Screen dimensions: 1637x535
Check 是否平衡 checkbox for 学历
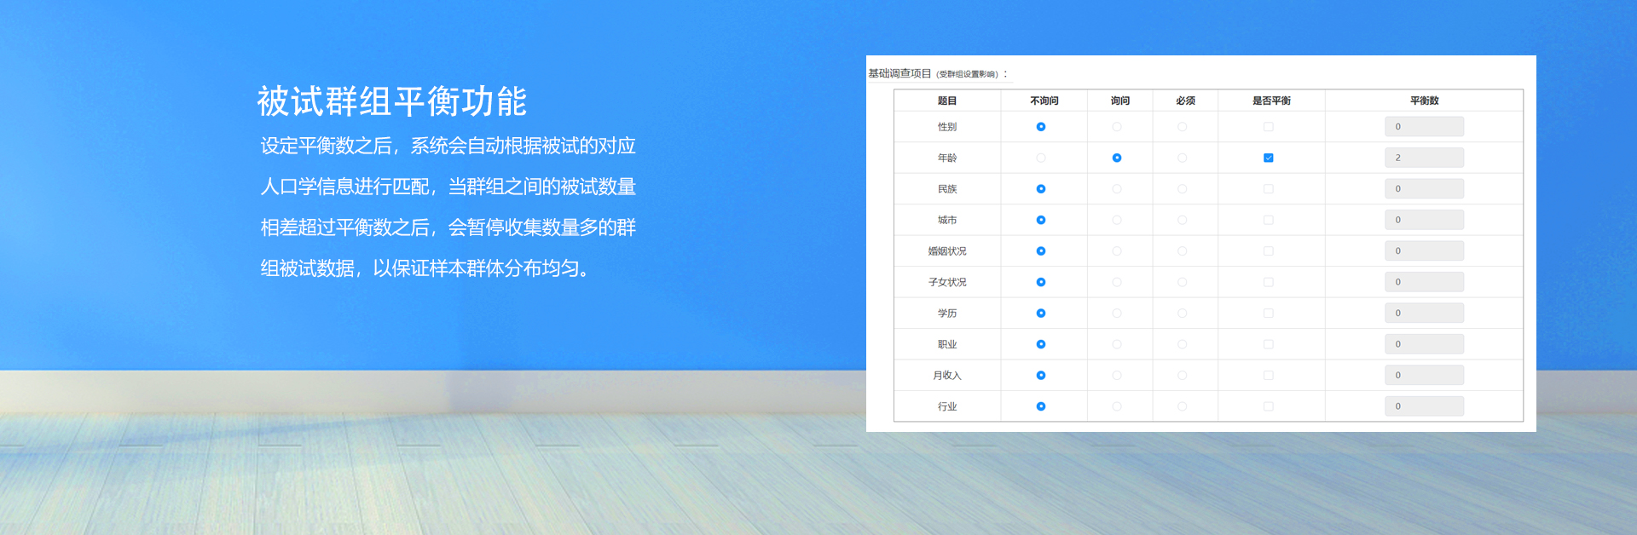(1269, 314)
